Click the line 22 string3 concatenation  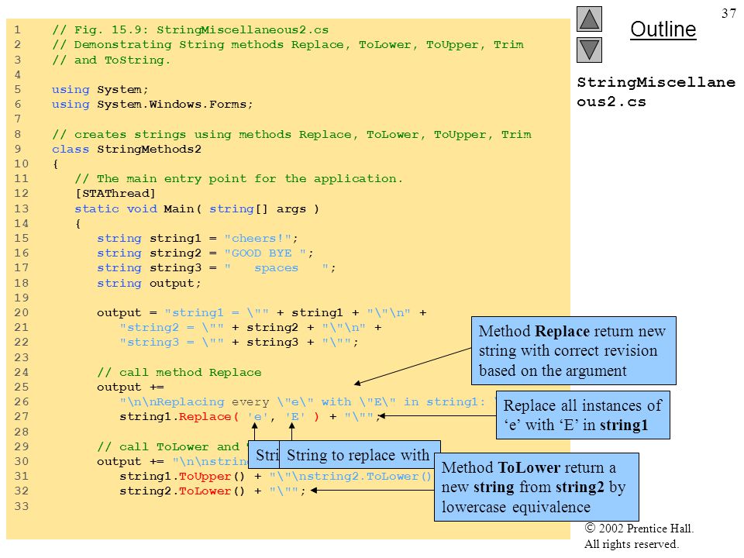click(239, 342)
